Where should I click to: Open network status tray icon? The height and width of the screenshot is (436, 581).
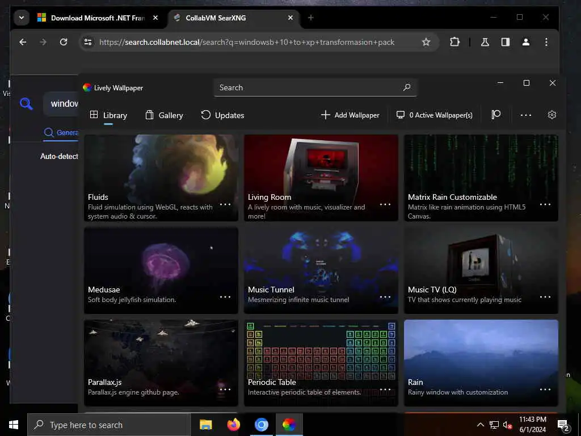click(494, 425)
